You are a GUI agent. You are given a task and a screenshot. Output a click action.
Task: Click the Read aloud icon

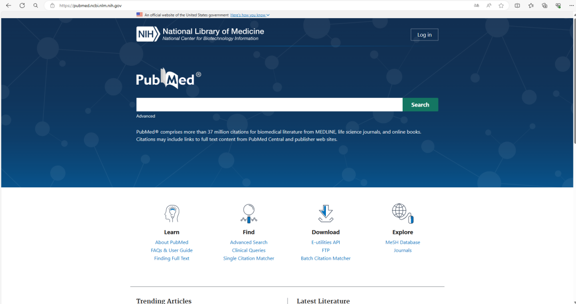[489, 5]
